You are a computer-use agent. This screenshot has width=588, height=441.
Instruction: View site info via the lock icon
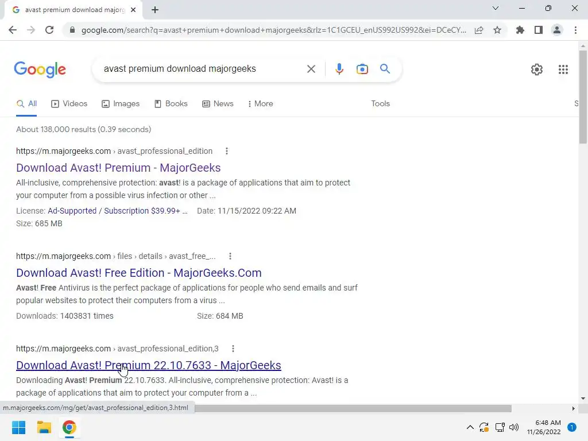[x=72, y=30]
